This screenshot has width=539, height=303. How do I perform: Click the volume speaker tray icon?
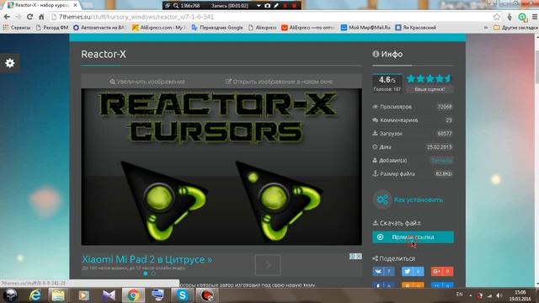coord(499,295)
